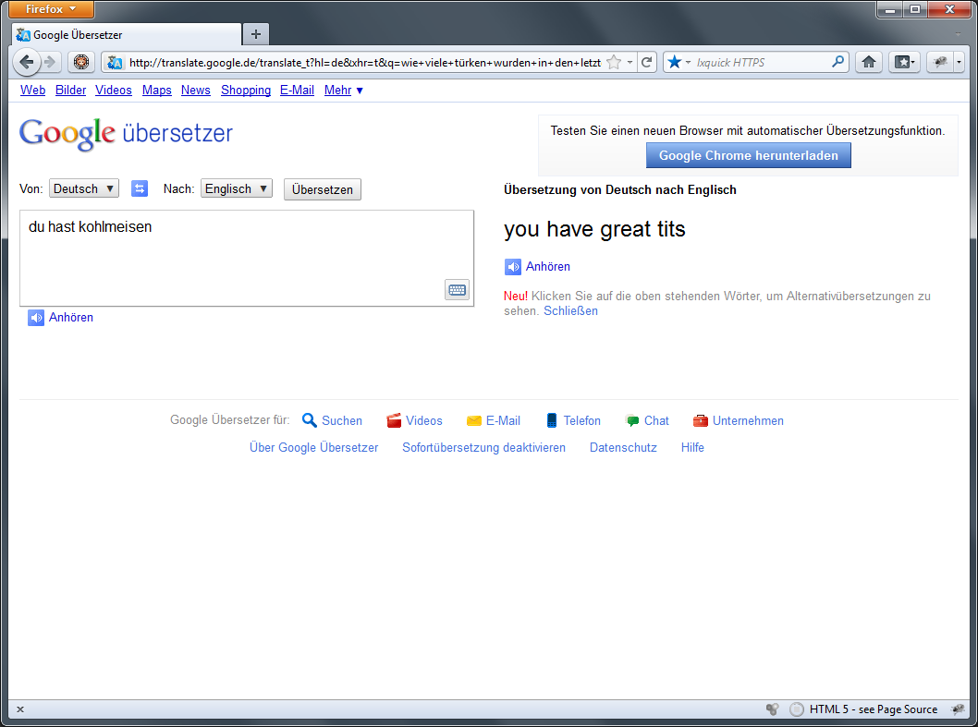Open the round cookie-style add-on icon in the navigation bar

coord(81,62)
